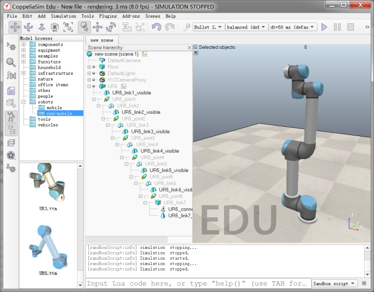Click the fit-to-view toolbar icon
The width and height of the screenshot is (374, 292).
[68, 27]
